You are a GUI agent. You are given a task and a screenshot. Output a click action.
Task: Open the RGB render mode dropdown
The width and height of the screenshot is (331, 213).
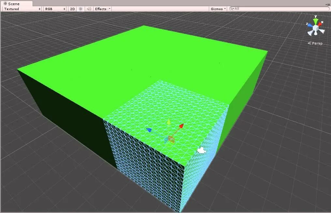[x=54, y=9]
